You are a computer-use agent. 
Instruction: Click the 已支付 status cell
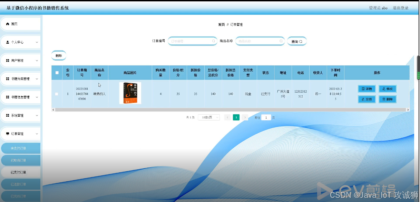(266, 94)
